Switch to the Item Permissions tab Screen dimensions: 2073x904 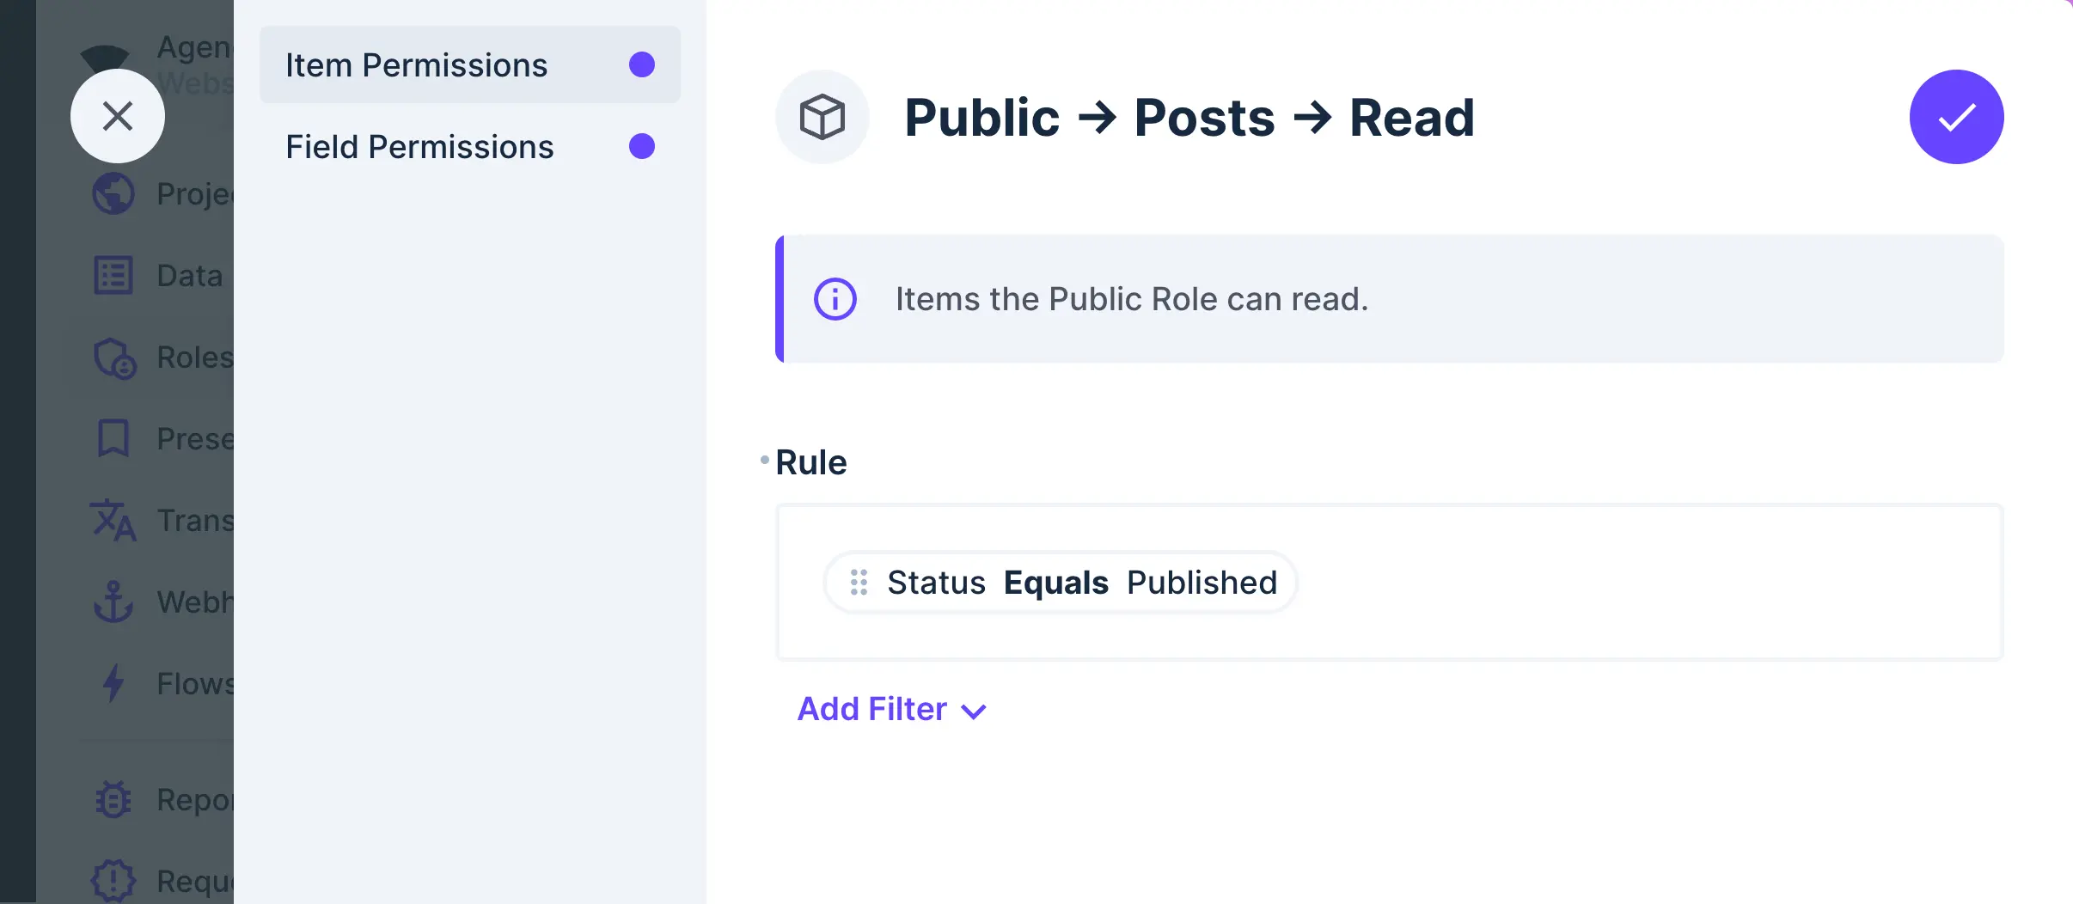click(416, 64)
